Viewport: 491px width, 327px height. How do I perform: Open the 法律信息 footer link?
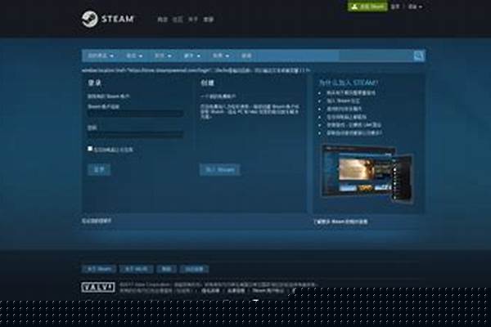[x=236, y=291]
